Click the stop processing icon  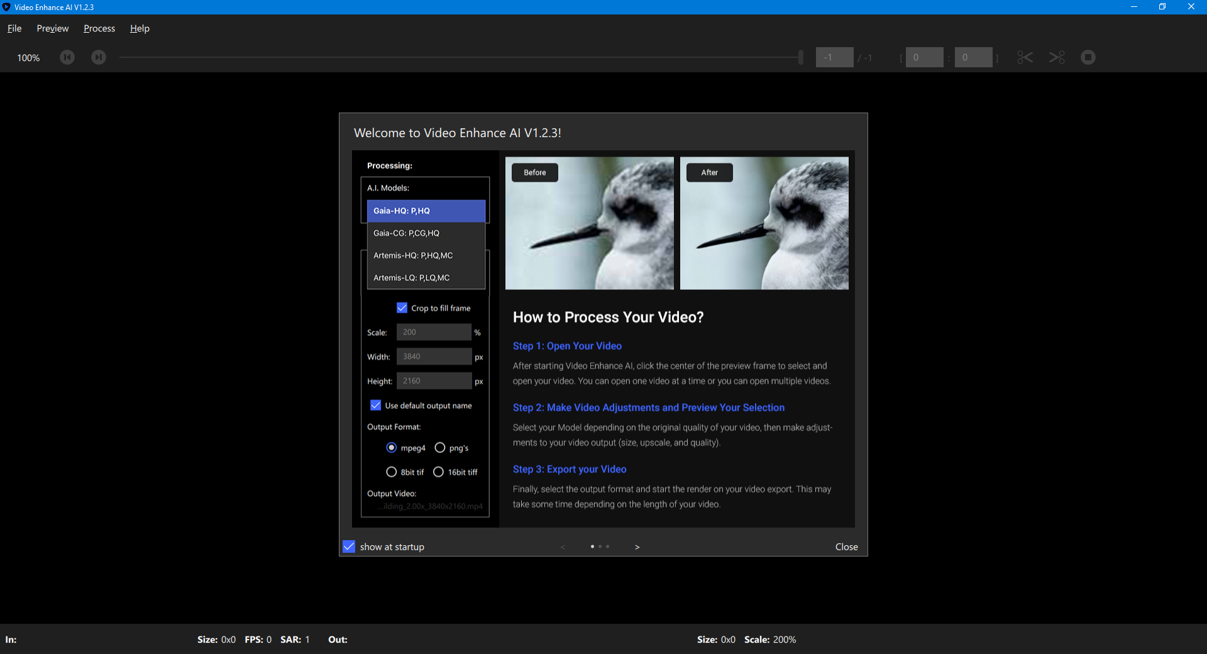coord(1088,57)
